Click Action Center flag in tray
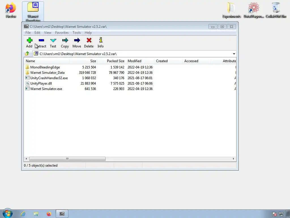 tap(274, 214)
